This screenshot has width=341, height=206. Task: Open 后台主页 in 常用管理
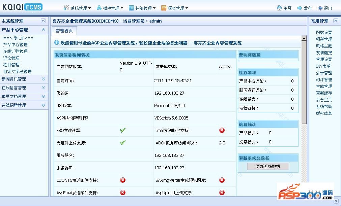(x=324, y=100)
